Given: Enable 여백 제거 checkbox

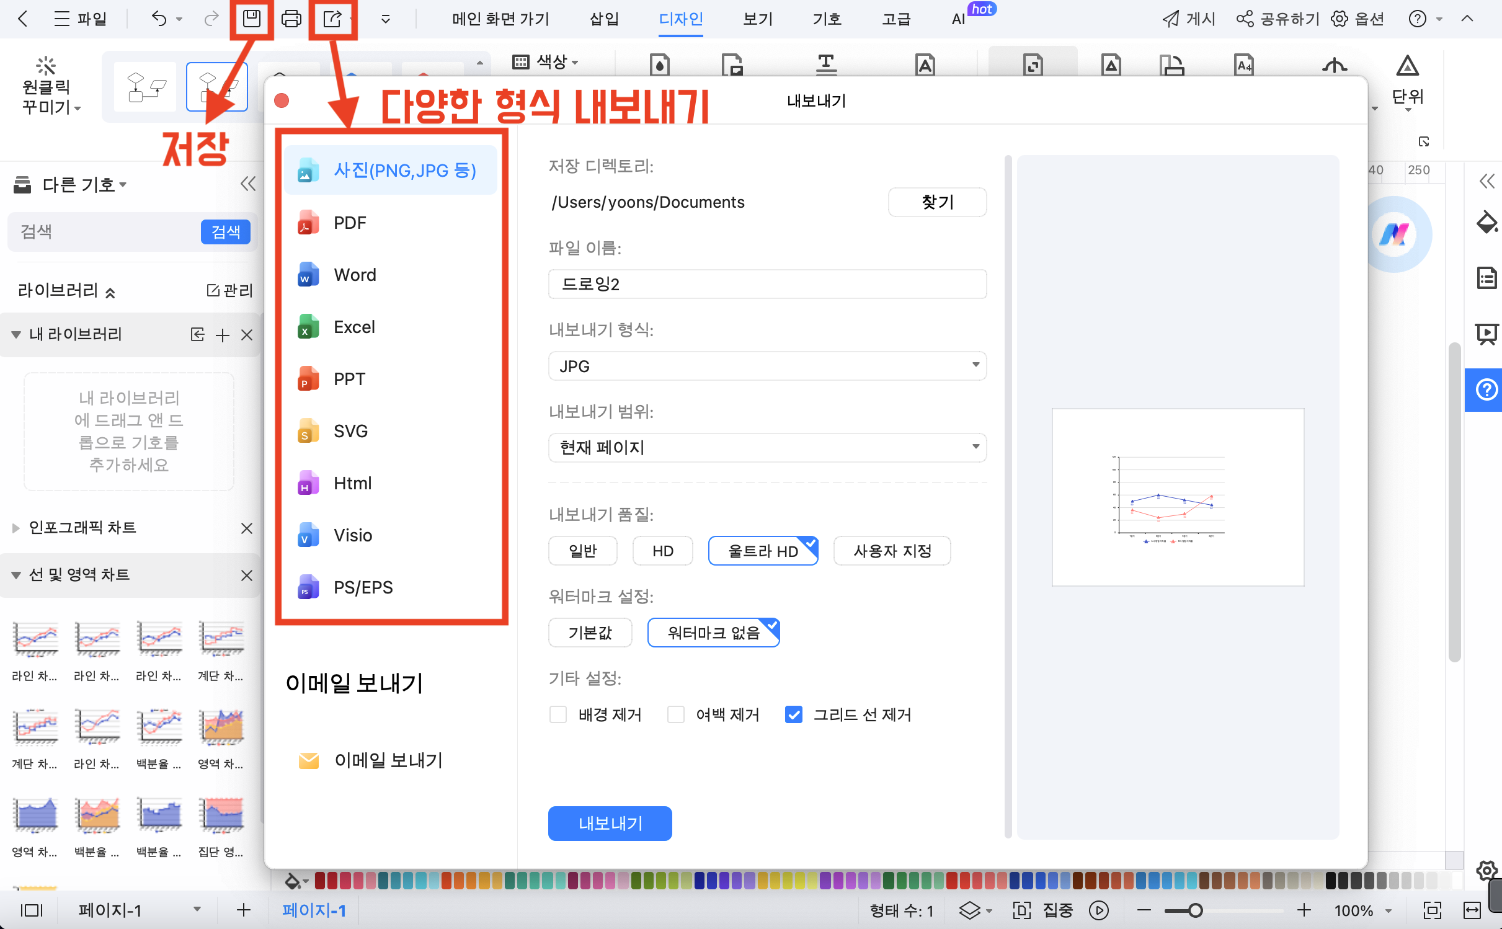Looking at the screenshot, I should point(675,714).
